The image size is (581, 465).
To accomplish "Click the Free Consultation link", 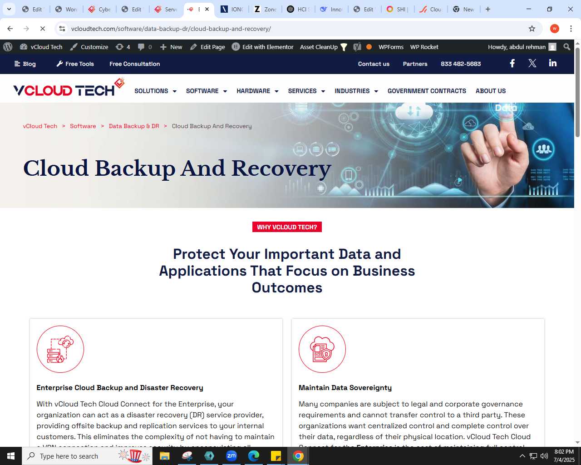I will pyautogui.click(x=135, y=64).
